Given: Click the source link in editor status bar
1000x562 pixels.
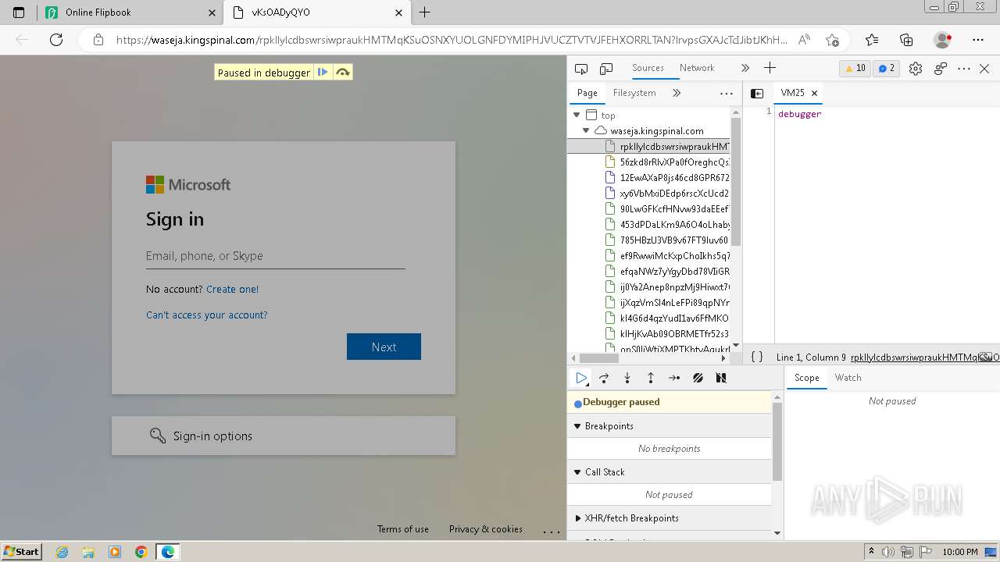Looking at the screenshot, I should 925,357.
